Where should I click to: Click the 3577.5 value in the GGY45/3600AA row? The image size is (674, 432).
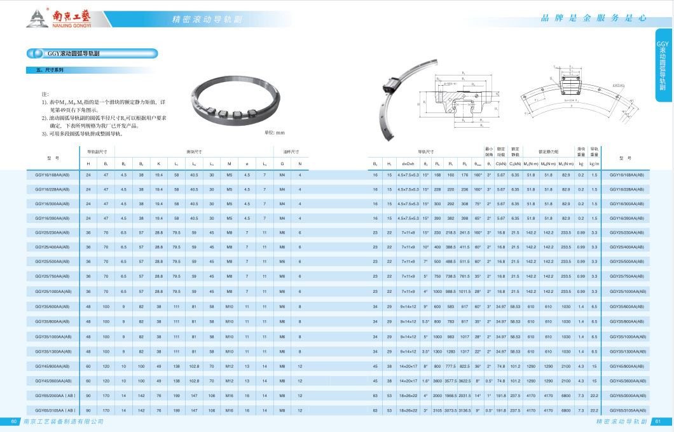click(x=451, y=381)
